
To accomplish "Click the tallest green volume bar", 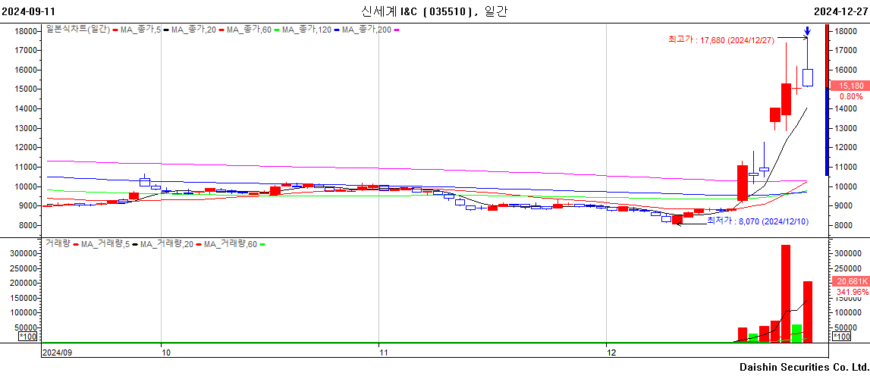I will point(796,334).
